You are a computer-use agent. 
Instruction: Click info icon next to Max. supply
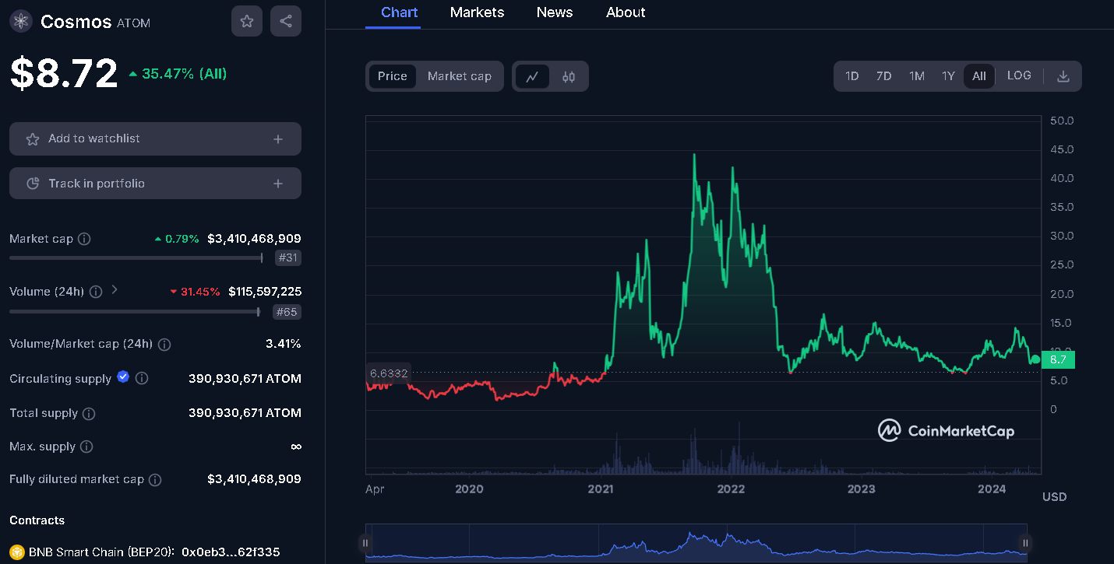tap(86, 447)
